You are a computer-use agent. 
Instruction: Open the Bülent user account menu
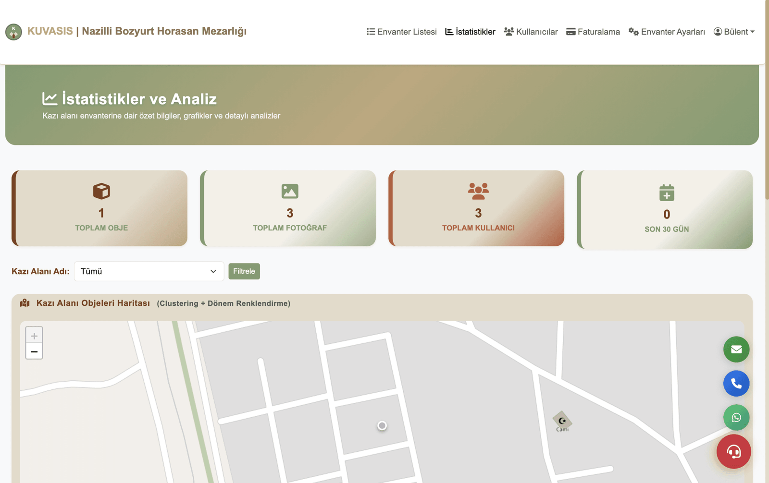click(734, 32)
